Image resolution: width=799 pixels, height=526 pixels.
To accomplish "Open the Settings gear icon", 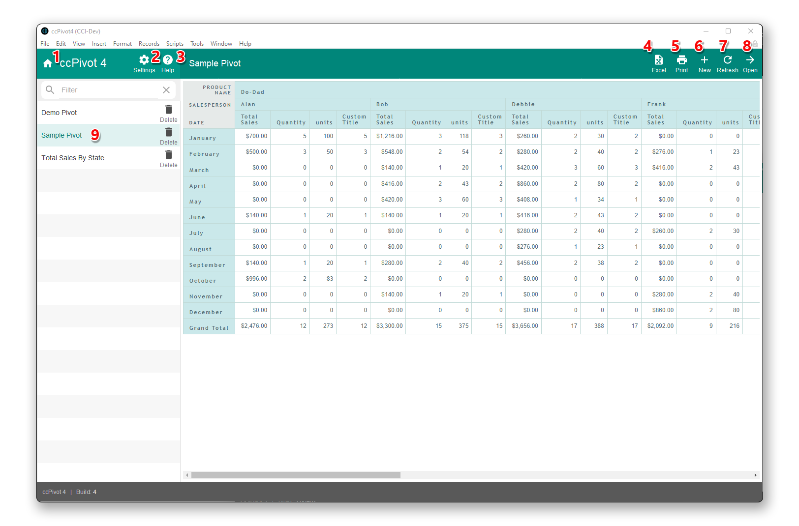I will [x=144, y=60].
